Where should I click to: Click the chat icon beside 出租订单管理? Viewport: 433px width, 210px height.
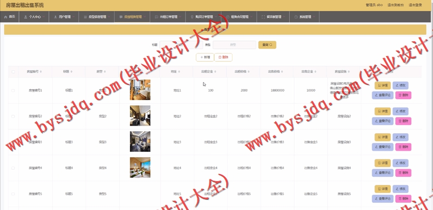click(157, 17)
